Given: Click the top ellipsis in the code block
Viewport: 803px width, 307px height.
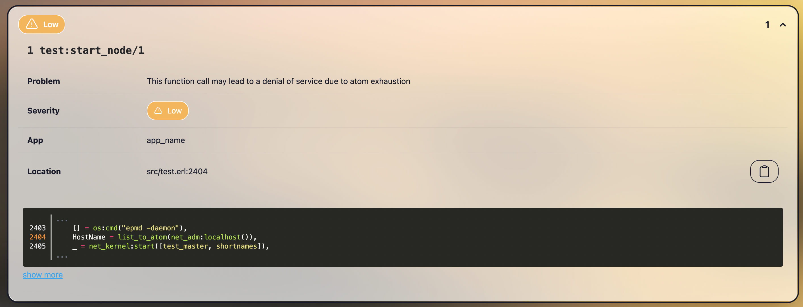Looking at the screenshot, I should [62, 220].
